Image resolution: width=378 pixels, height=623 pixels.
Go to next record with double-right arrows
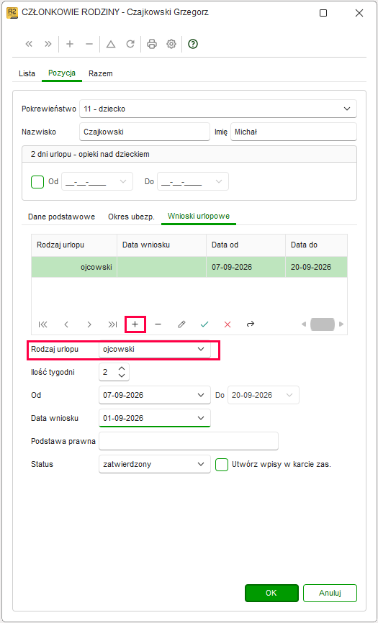click(x=48, y=44)
